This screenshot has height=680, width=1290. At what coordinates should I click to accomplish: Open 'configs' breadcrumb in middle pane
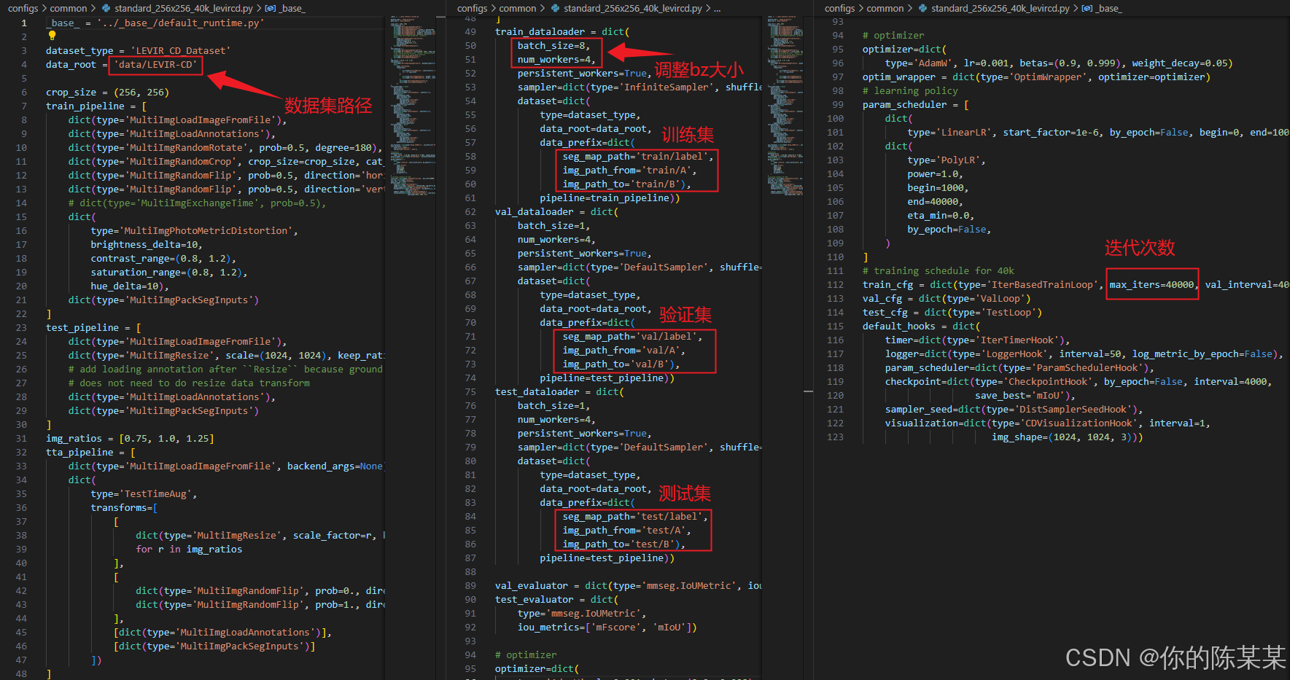tap(472, 9)
